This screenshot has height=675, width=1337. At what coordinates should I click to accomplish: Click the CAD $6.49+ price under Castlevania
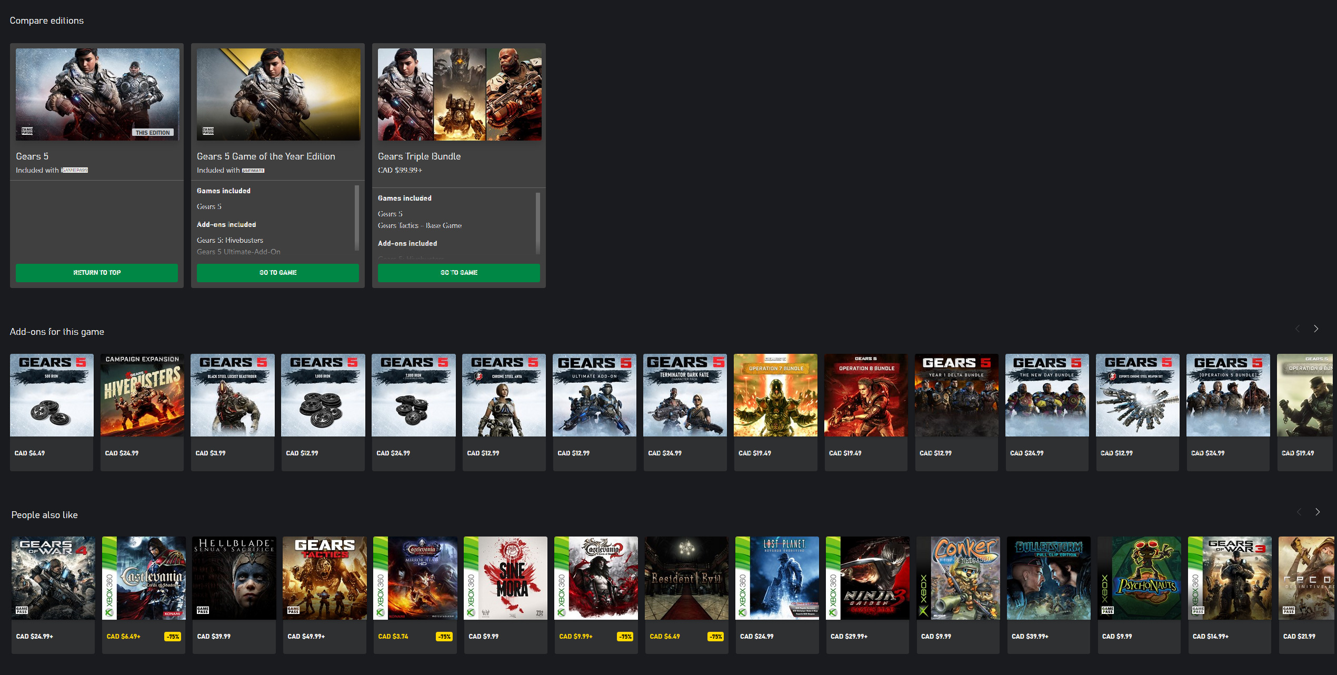(x=124, y=637)
